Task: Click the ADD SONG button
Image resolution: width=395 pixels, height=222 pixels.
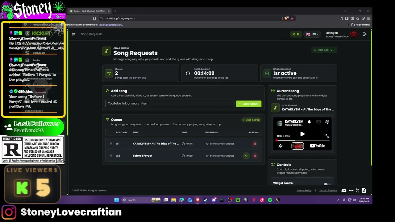Action: pos(249,104)
